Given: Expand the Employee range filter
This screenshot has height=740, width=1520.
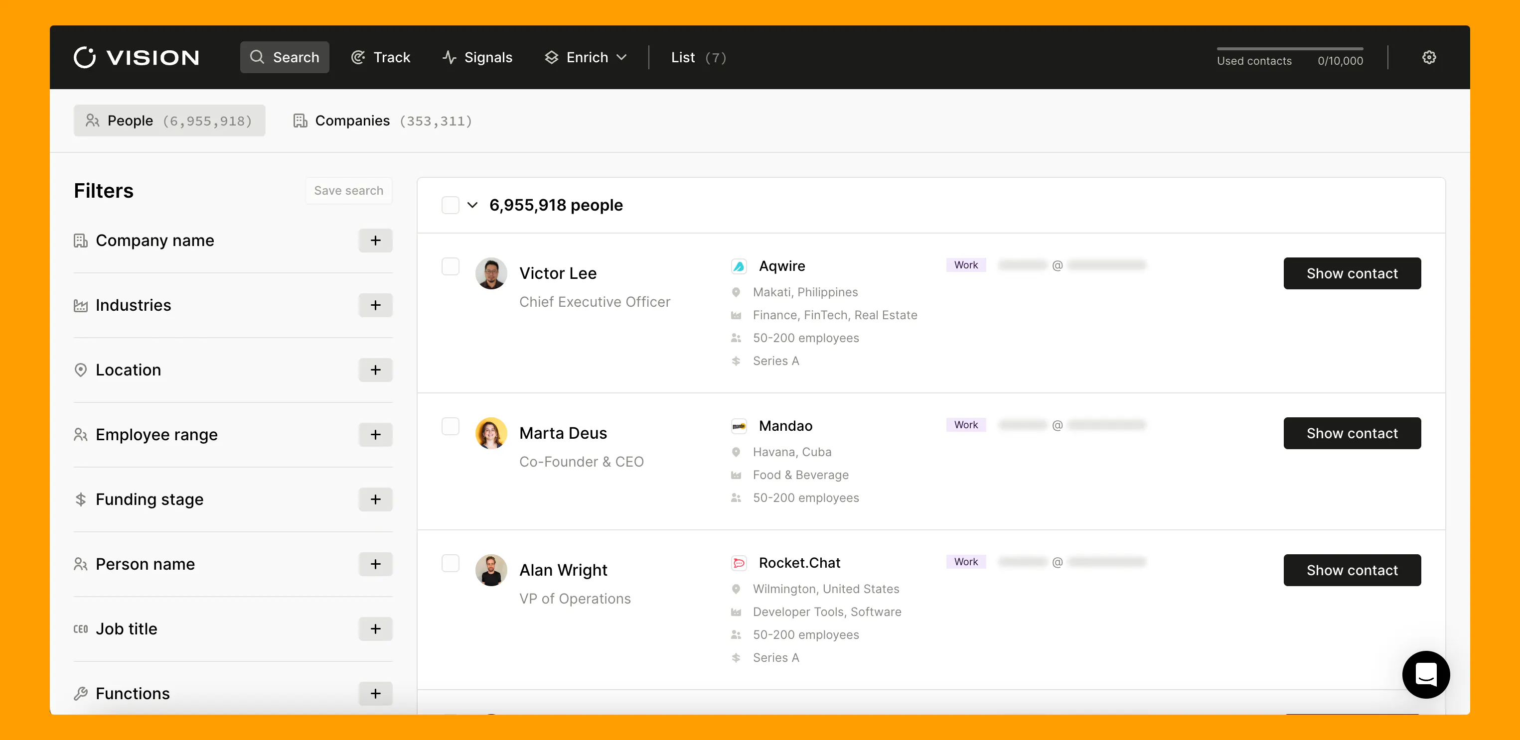Looking at the screenshot, I should coord(375,435).
